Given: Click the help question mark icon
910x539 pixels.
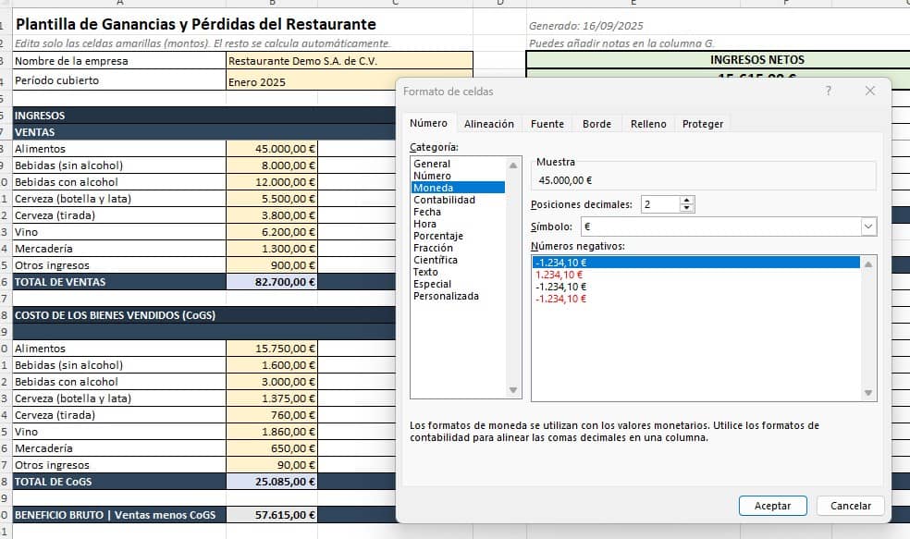Looking at the screenshot, I should (828, 91).
